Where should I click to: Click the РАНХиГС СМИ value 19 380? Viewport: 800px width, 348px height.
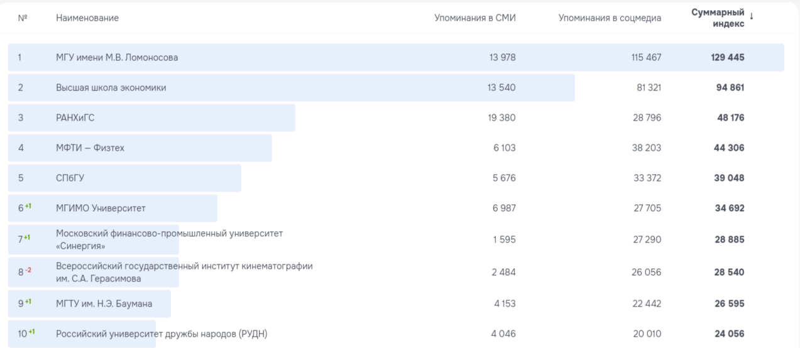click(501, 118)
